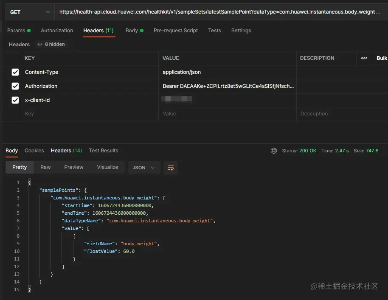
Task: Click the response size 747 B
Action: point(372,151)
